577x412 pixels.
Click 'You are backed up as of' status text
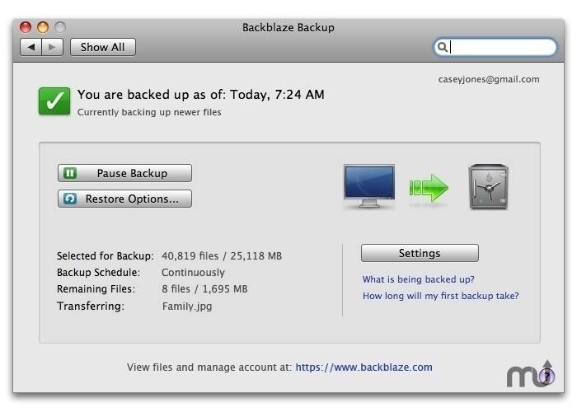click(201, 95)
